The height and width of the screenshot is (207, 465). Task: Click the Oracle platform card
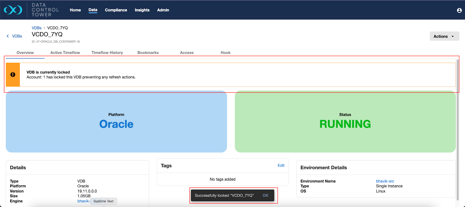tap(116, 122)
